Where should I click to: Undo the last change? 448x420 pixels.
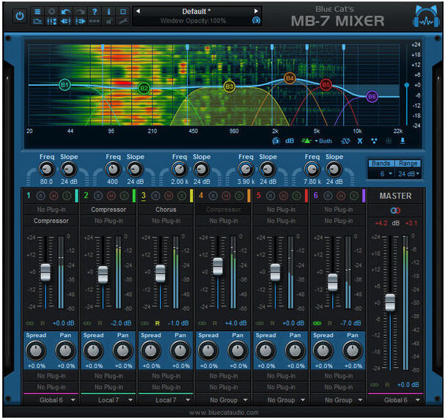tap(66, 12)
